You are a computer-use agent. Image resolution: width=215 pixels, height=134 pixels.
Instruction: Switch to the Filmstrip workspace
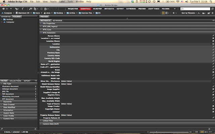coord(97,9)
